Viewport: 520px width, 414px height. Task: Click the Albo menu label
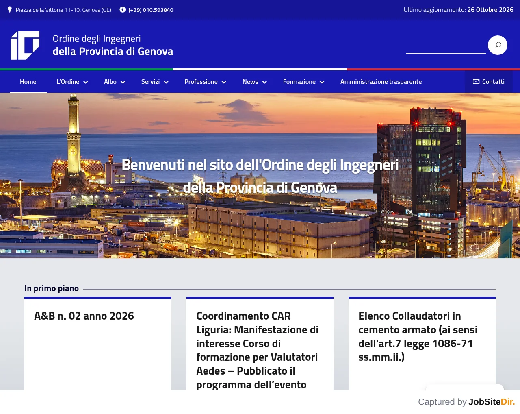[x=110, y=82]
